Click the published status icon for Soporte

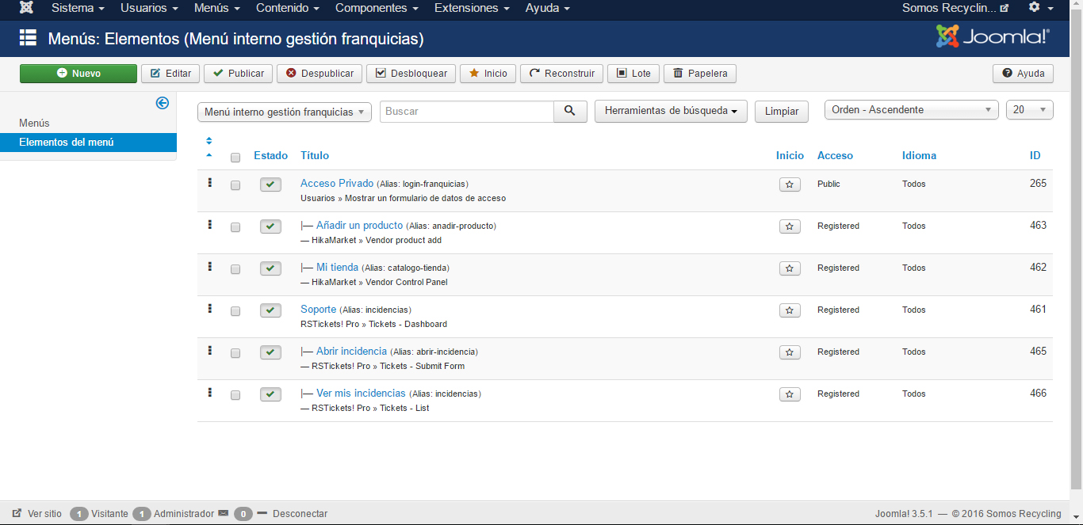pyautogui.click(x=270, y=310)
